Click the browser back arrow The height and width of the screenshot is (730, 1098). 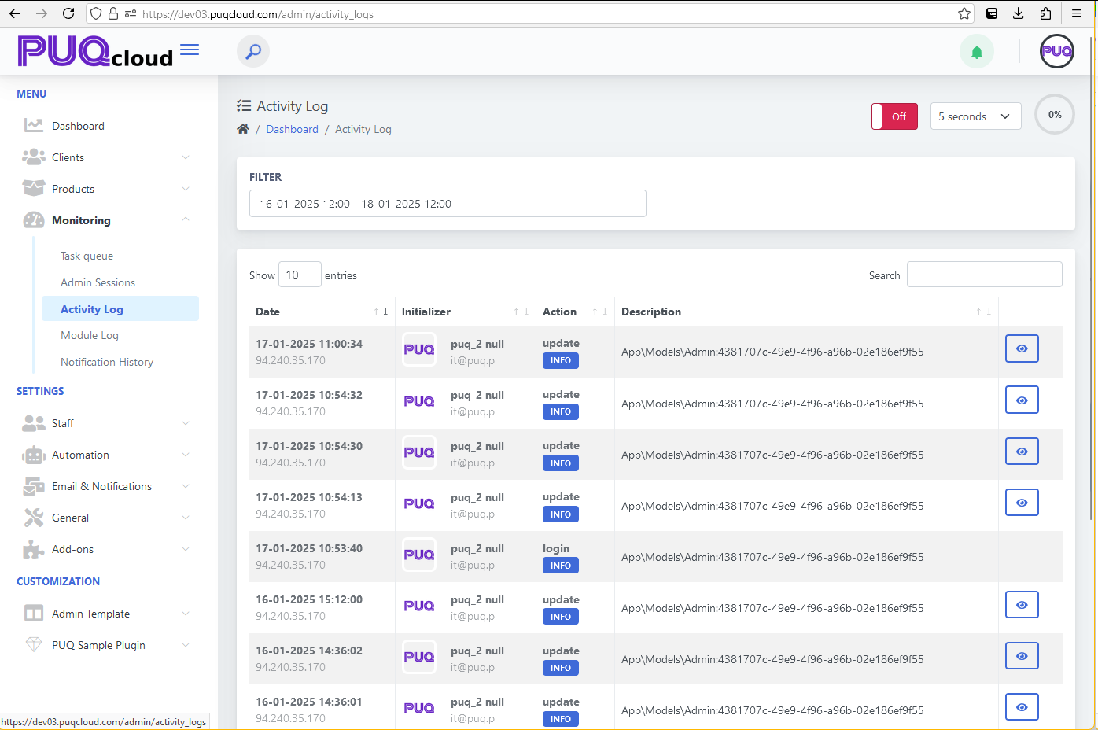point(15,13)
